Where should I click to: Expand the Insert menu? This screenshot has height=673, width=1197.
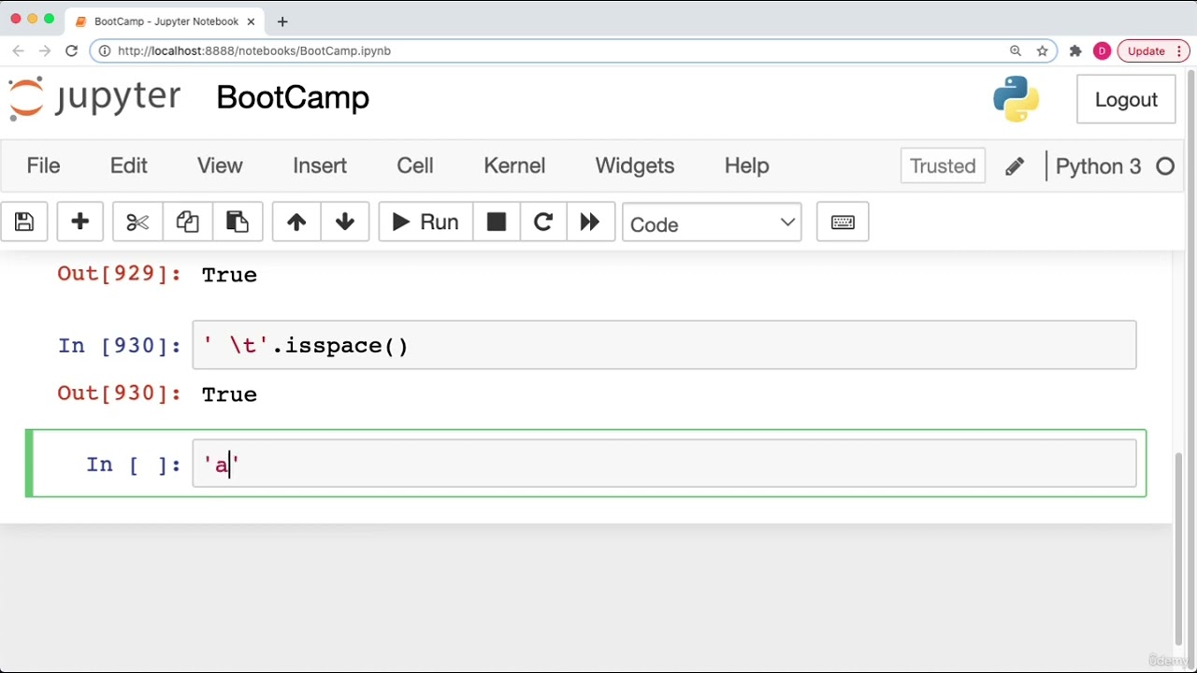320,165
